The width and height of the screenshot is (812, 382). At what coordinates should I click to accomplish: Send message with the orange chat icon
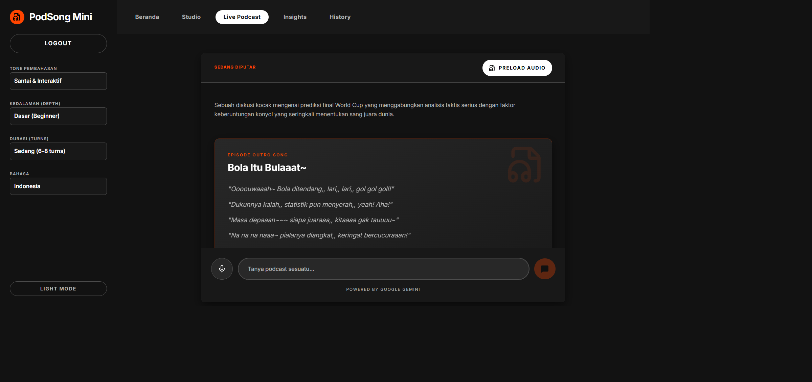coord(545,269)
